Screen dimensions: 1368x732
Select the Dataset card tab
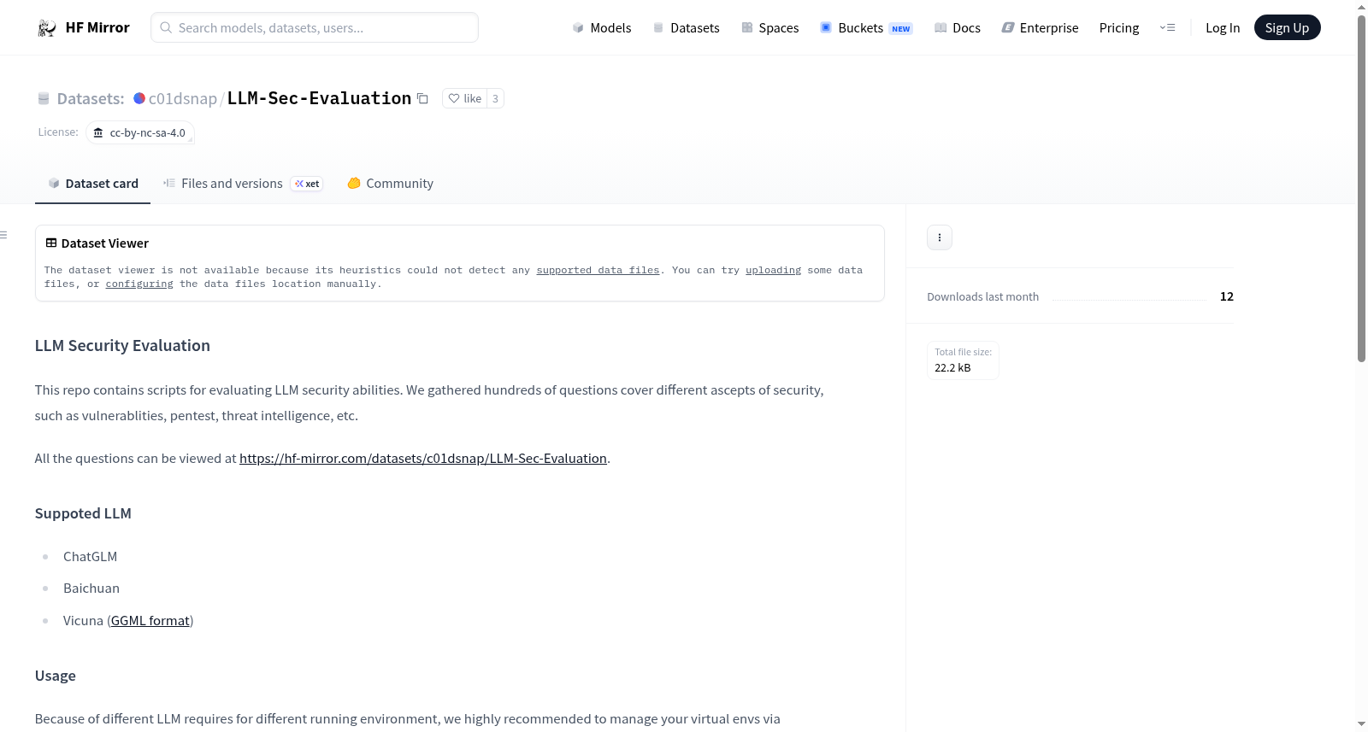[92, 184]
